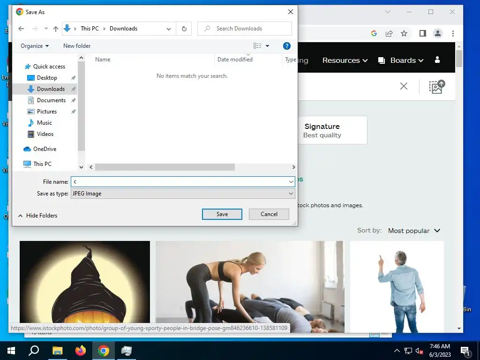Screen dimensions: 480x360
Task: Open the halloween pumpkin hat thumbnail
Action: point(85,282)
